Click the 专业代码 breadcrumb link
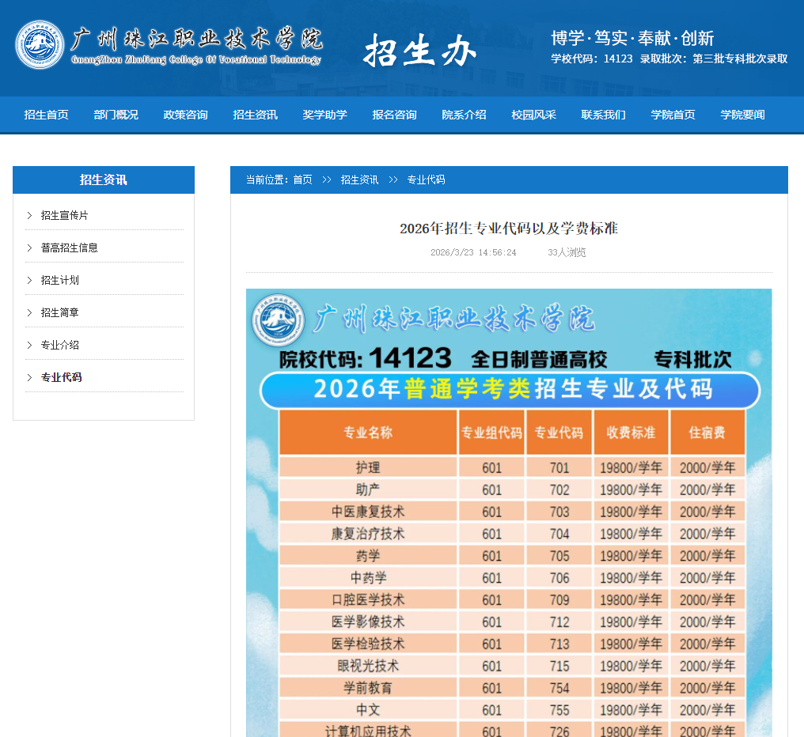The height and width of the screenshot is (737, 804). click(426, 180)
